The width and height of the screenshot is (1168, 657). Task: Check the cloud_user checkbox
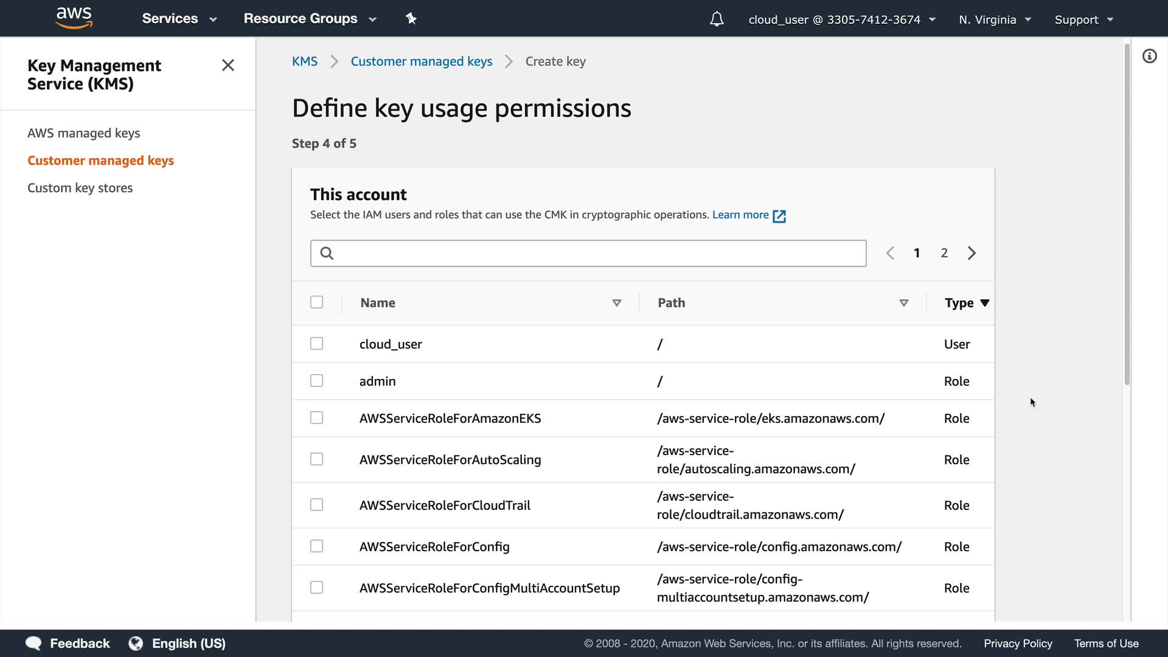click(x=316, y=344)
